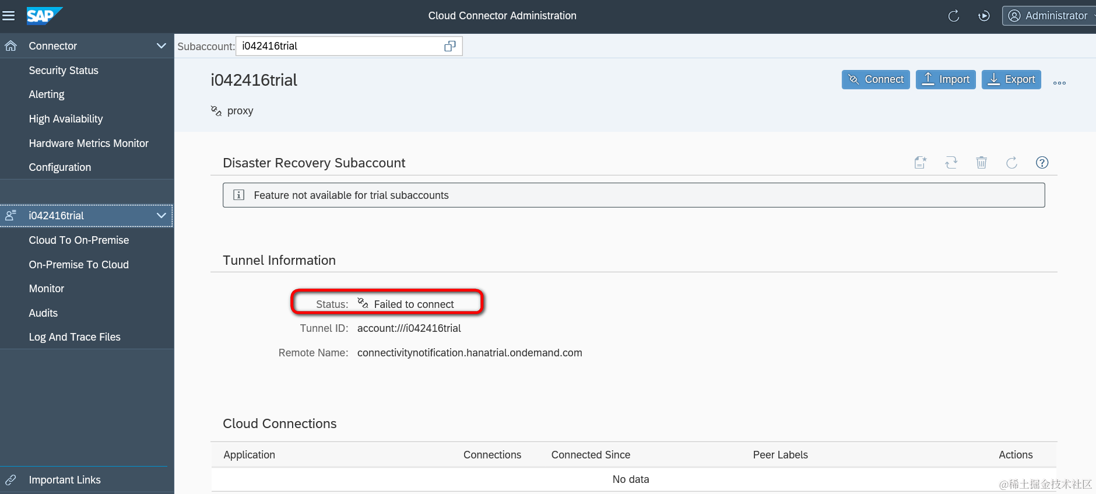Click the Connected Since column header
The width and height of the screenshot is (1096, 494).
(x=591, y=455)
